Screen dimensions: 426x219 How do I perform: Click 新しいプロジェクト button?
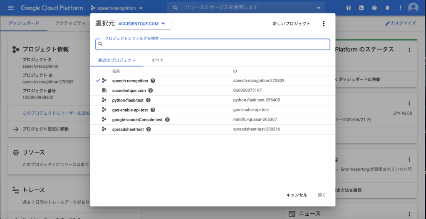(x=291, y=24)
